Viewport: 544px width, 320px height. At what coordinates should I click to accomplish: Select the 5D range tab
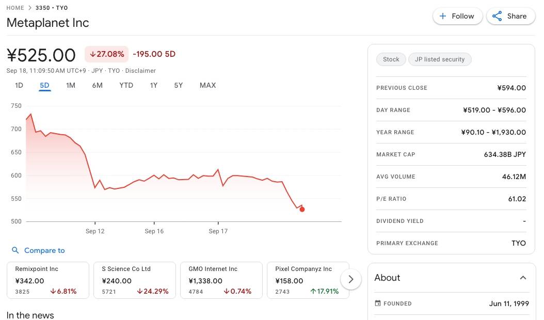click(44, 85)
